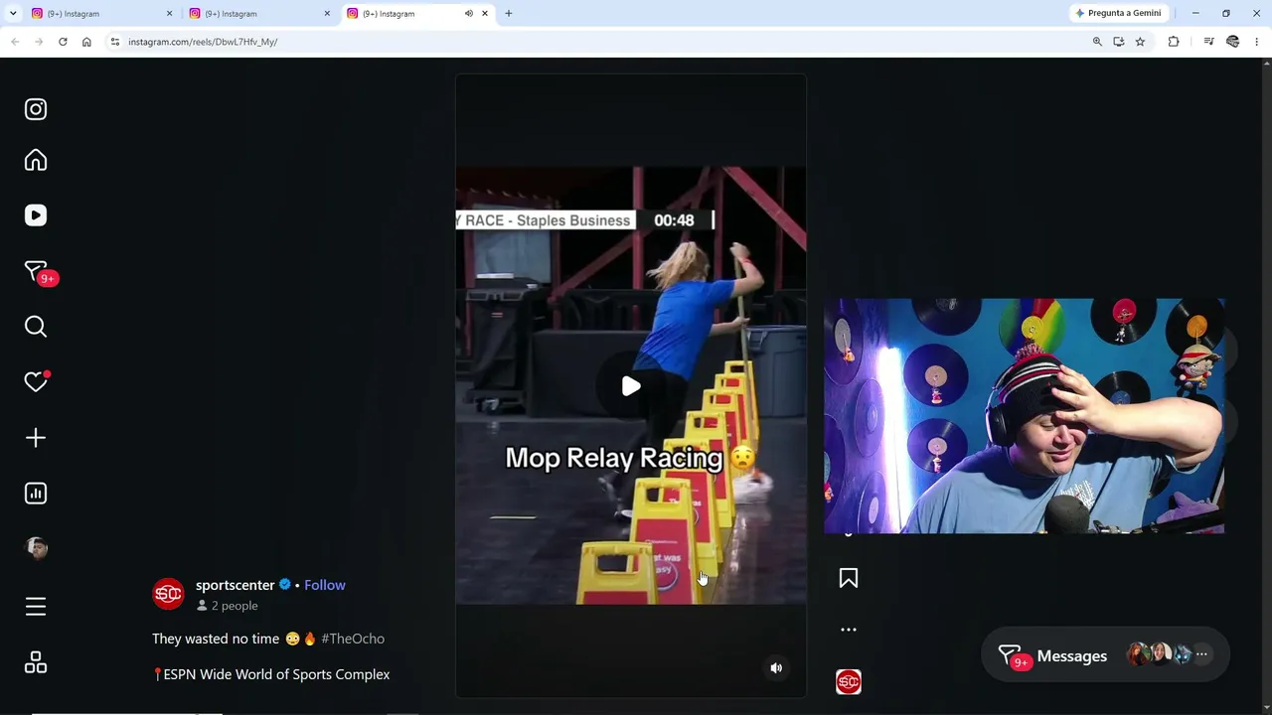1272x715 pixels.
Task: Open the Dashboard chart icon in sidebar
Action: coord(36,494)
